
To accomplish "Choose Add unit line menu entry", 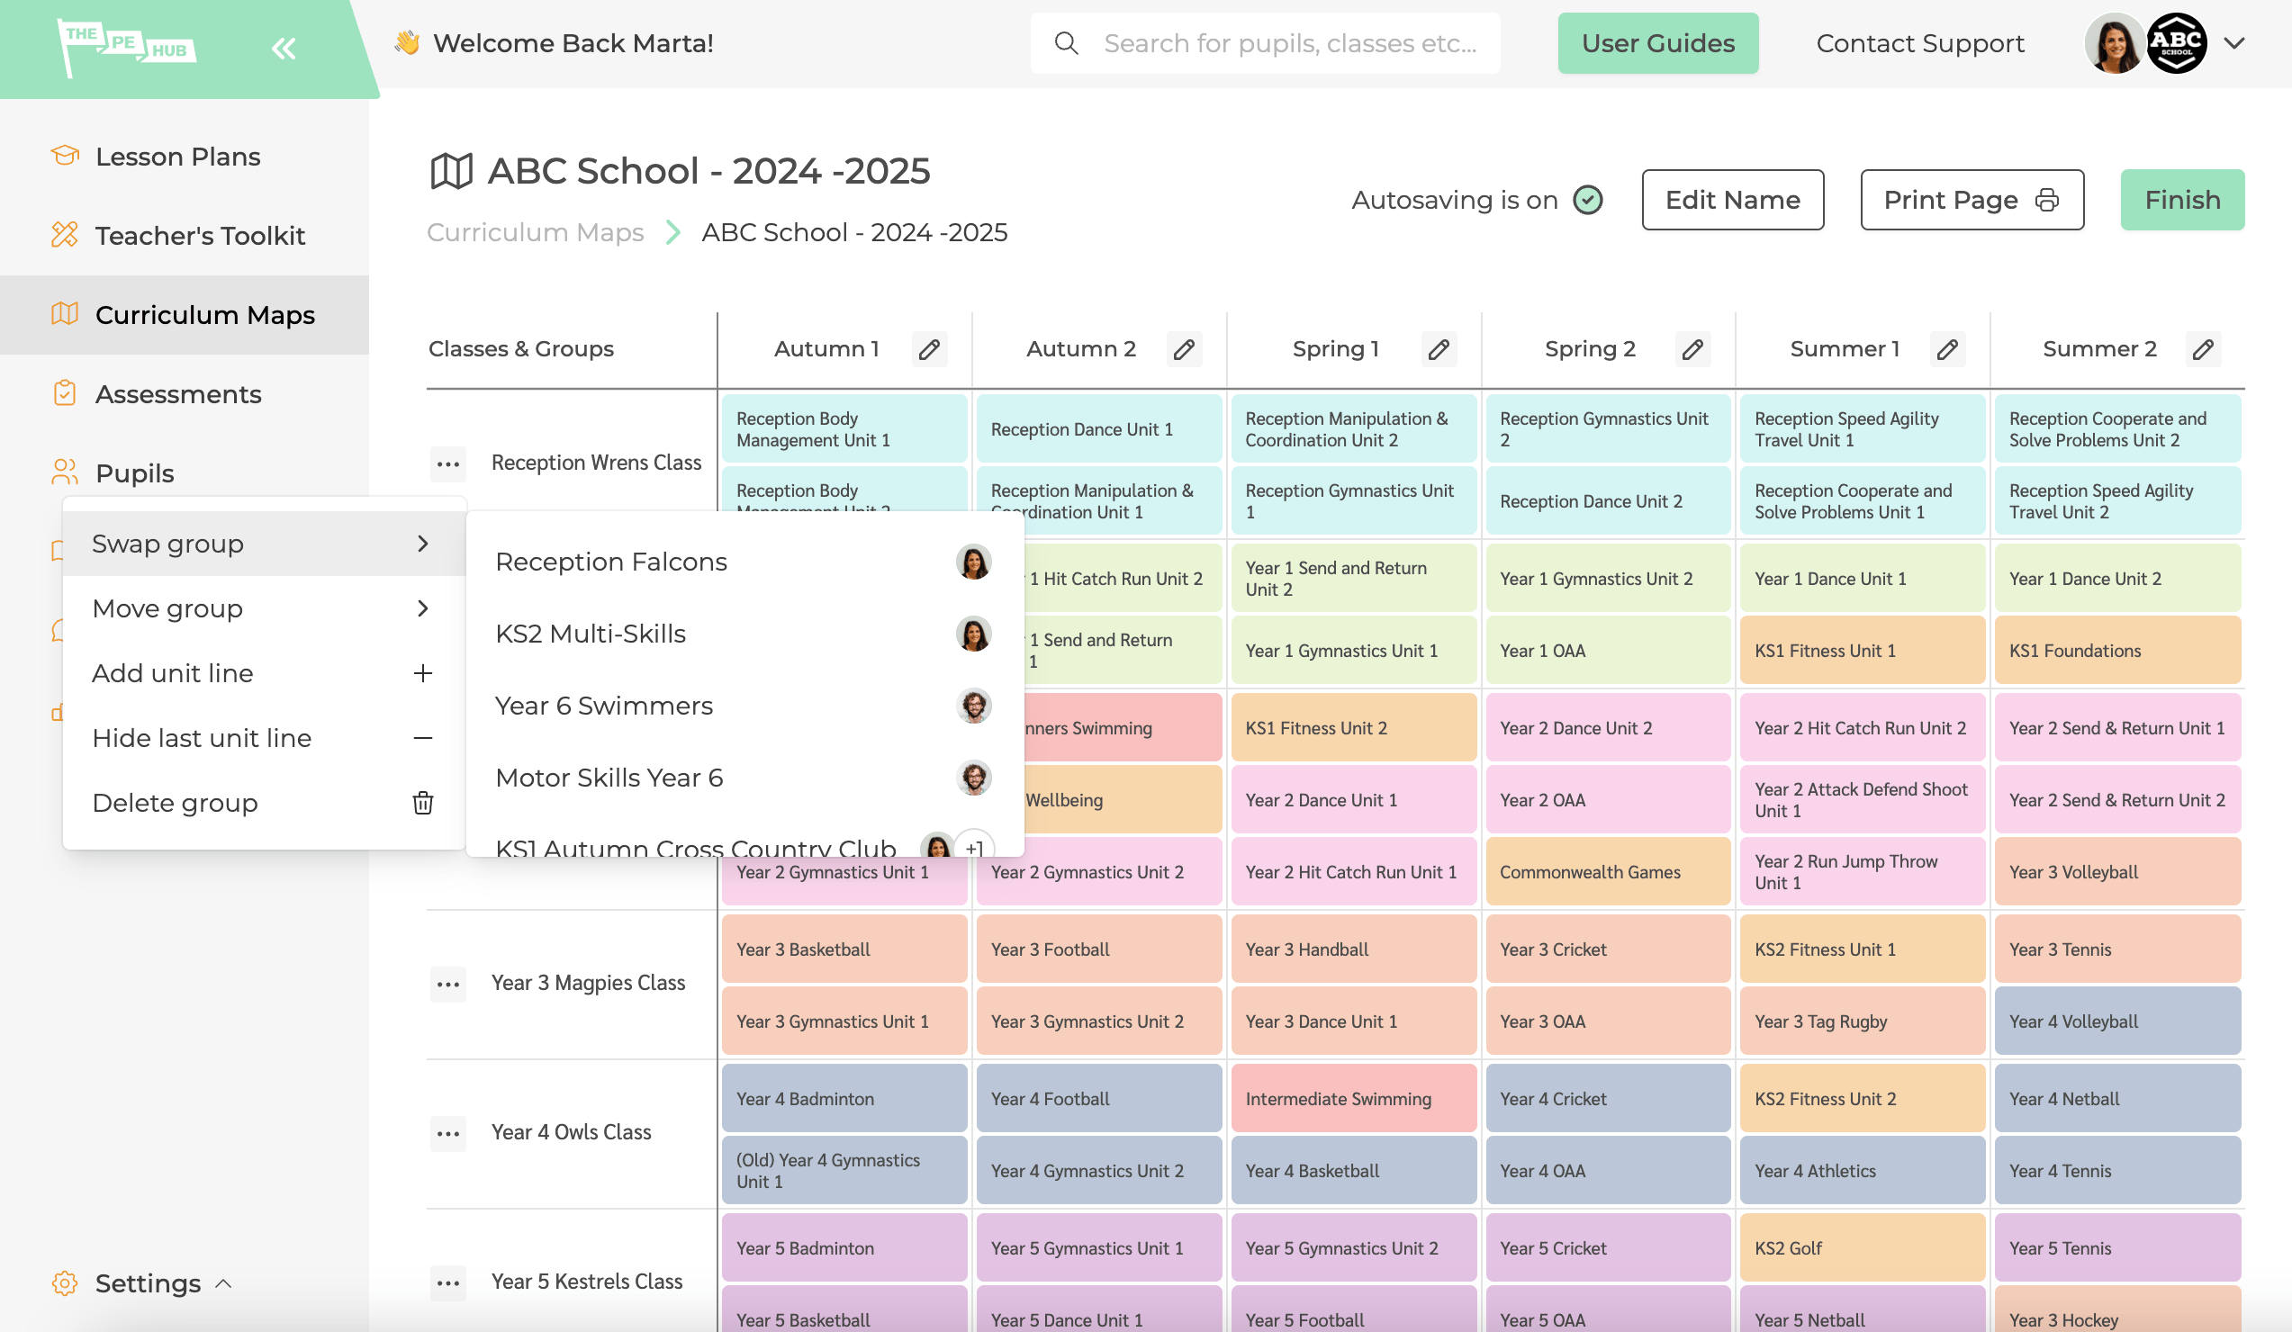I will pyautogui.click(x=264, y=673).
